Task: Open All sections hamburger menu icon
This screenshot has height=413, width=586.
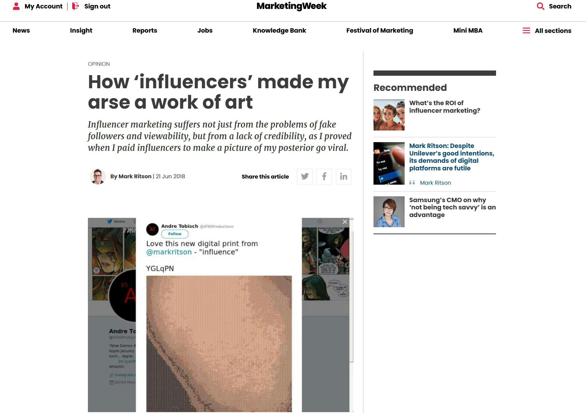Action: pyautogui.click(x=526, y=31)
